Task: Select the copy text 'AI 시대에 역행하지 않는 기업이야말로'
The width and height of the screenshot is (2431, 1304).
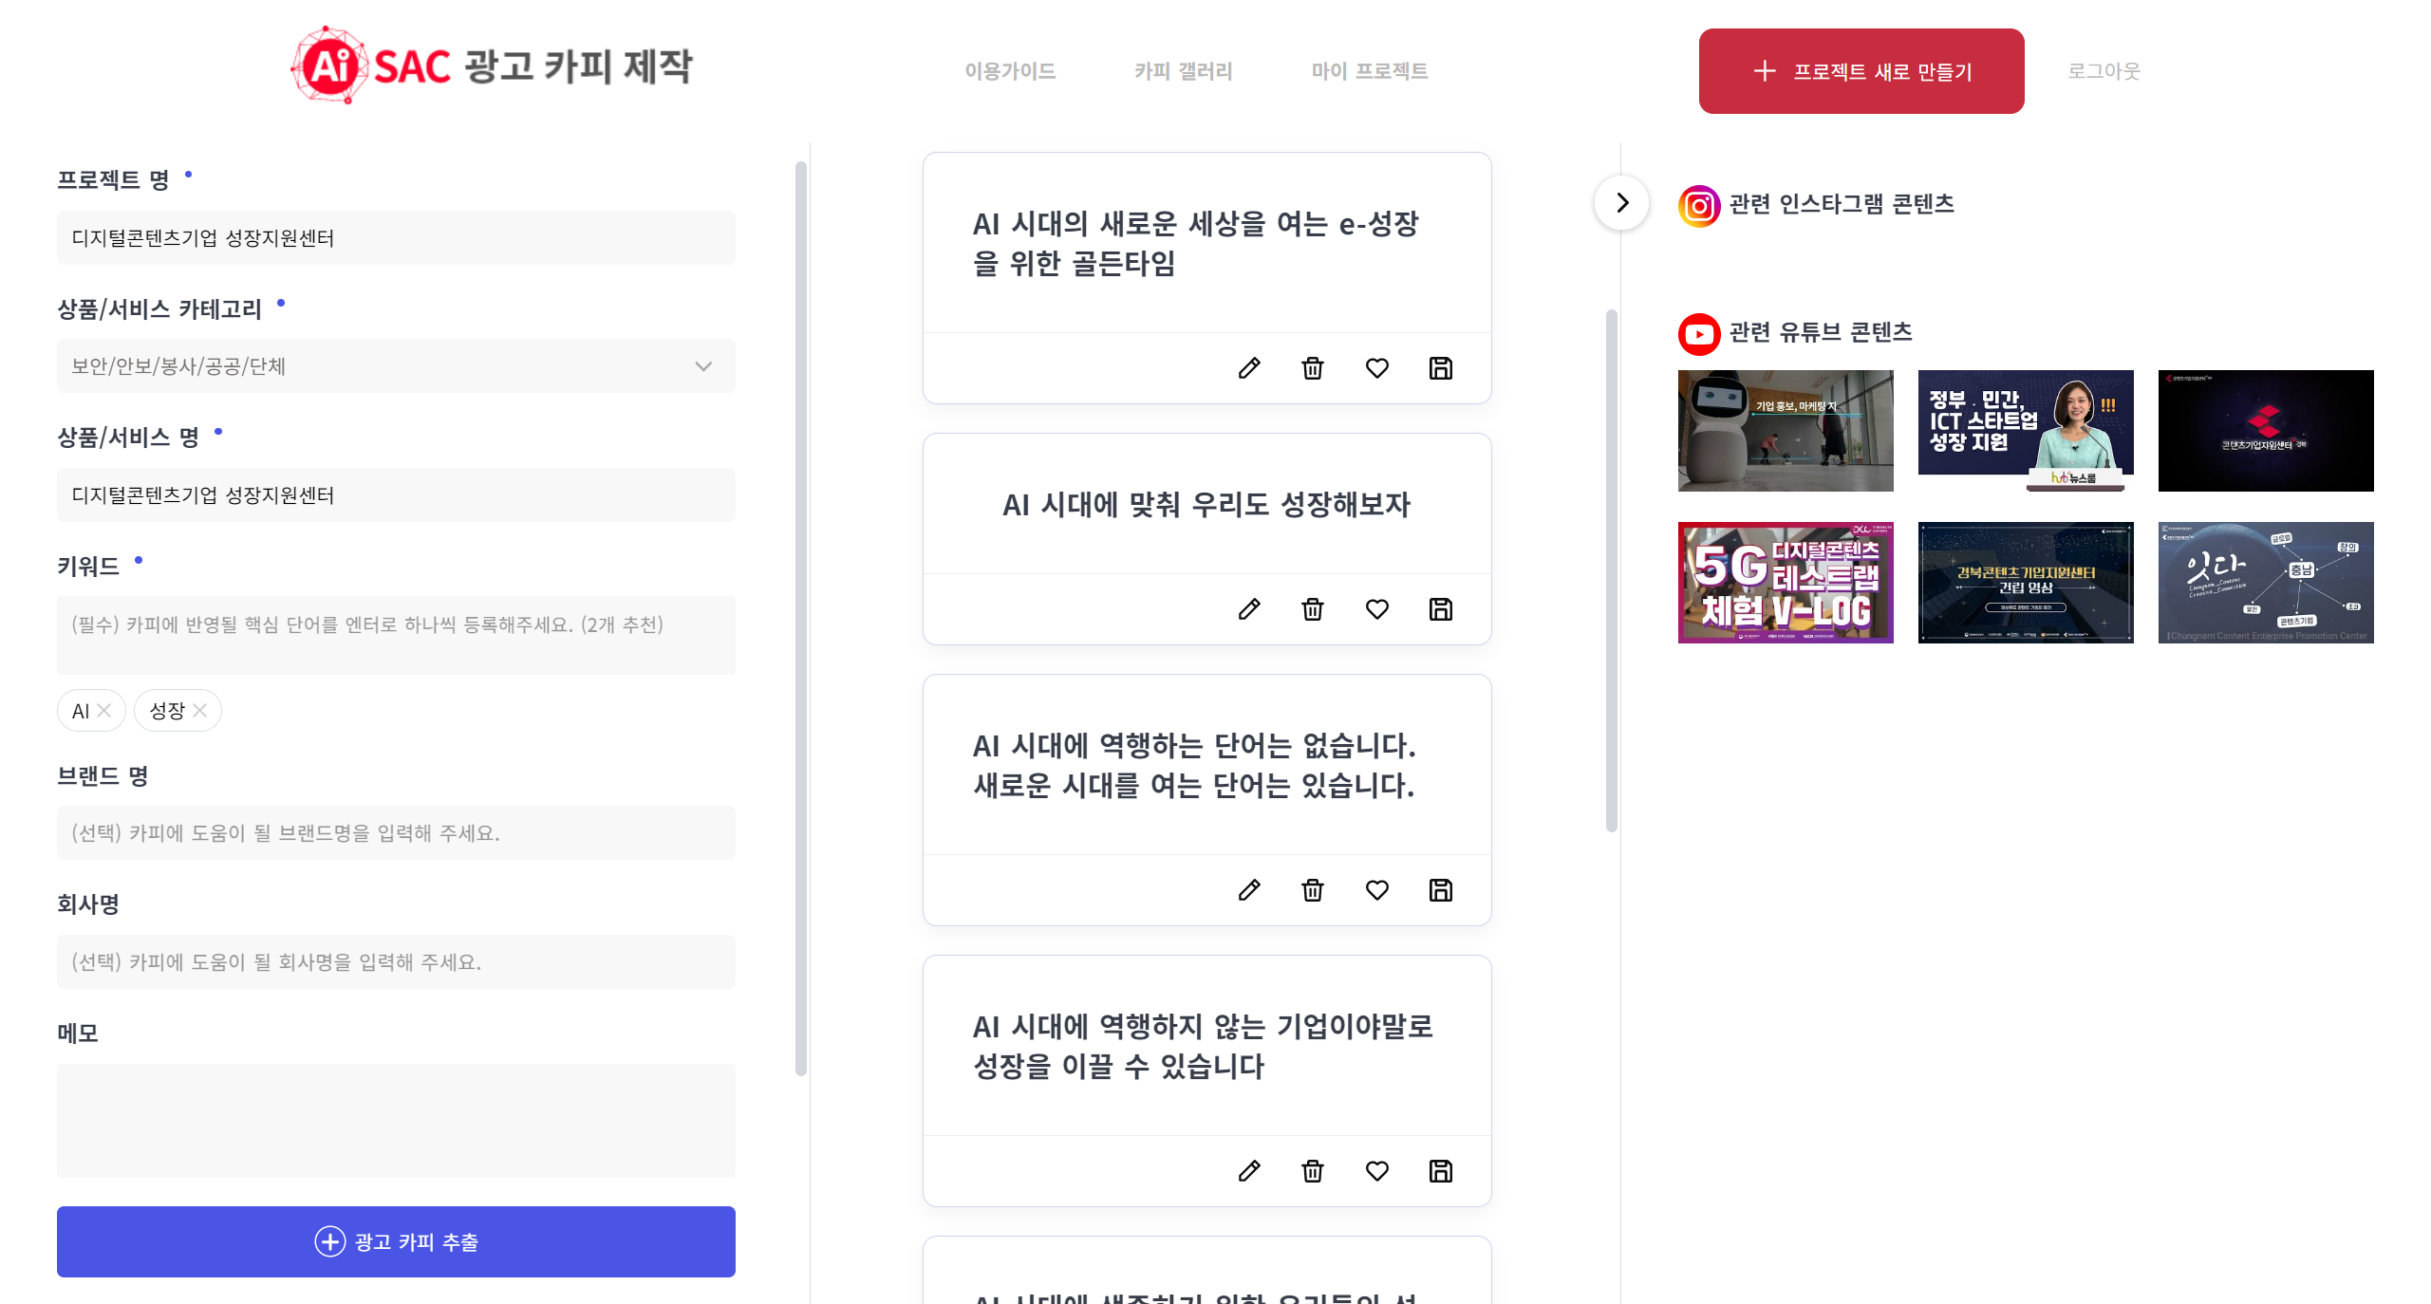Action: coord(1203,1046)
